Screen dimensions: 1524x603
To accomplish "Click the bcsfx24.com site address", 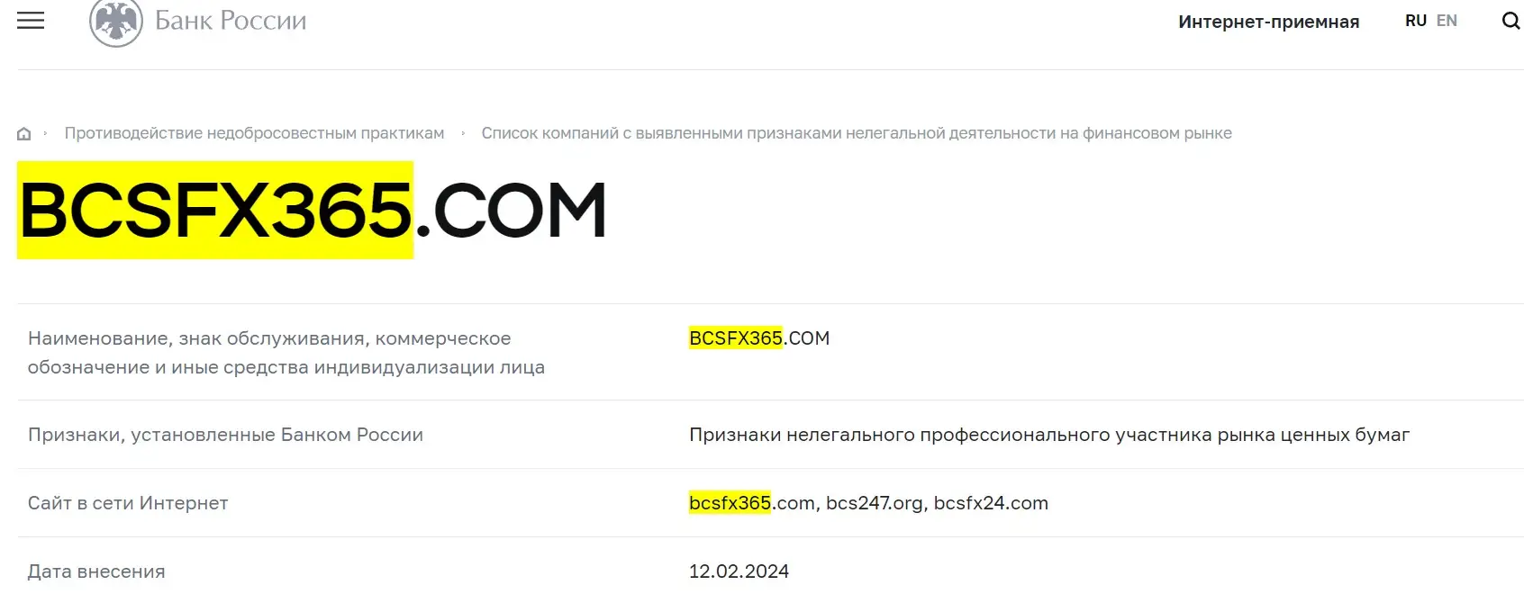I will click(x=990, y=503).
